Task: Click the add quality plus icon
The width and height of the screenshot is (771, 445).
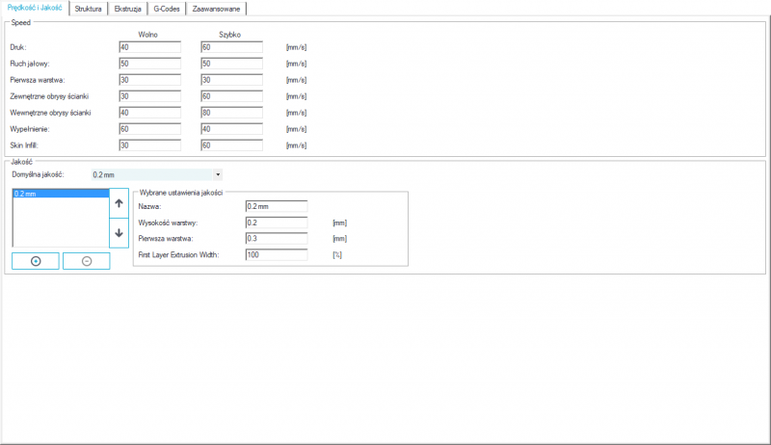Action: tap(36, 262)
